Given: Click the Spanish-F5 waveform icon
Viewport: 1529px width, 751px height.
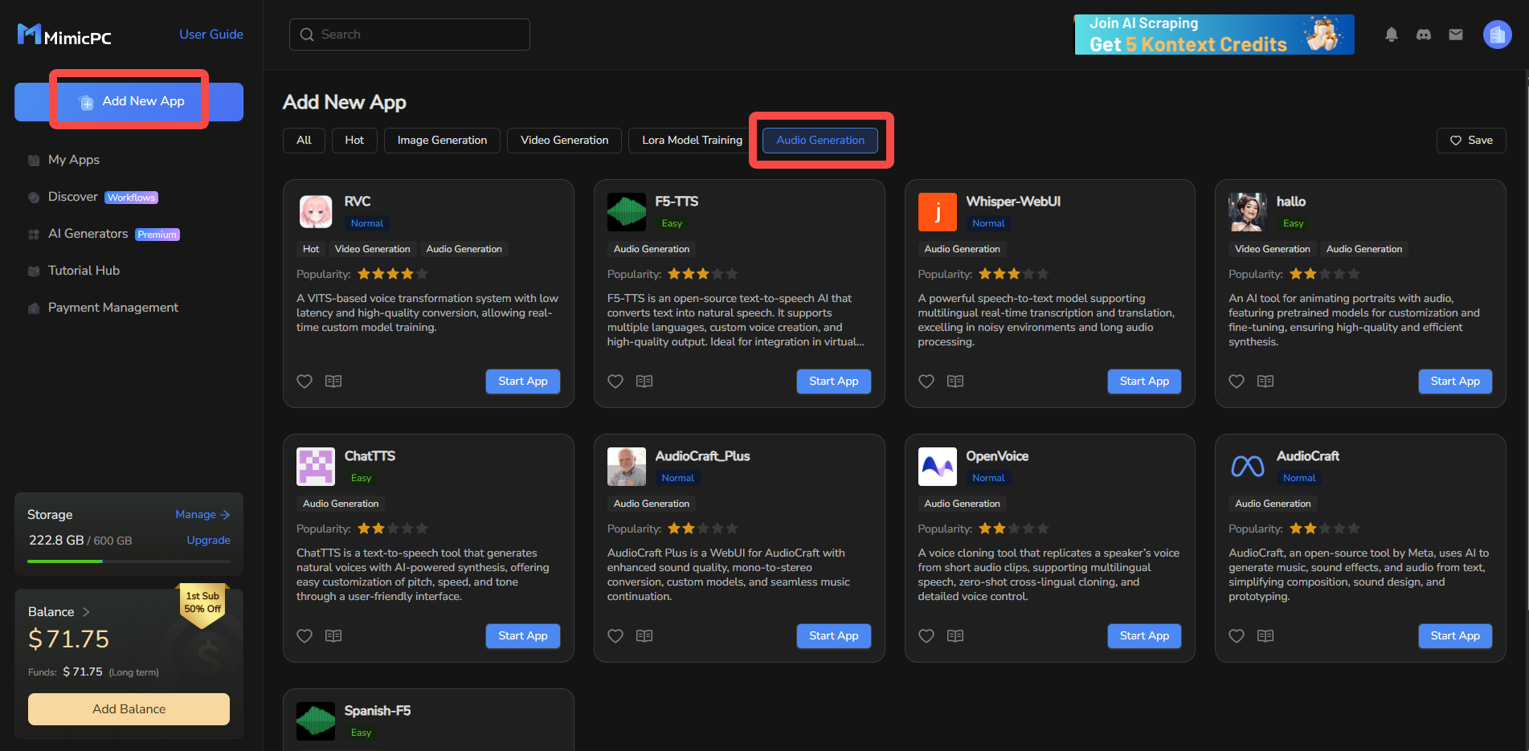Looking at the screenshot, I should (x=316, y=721).
